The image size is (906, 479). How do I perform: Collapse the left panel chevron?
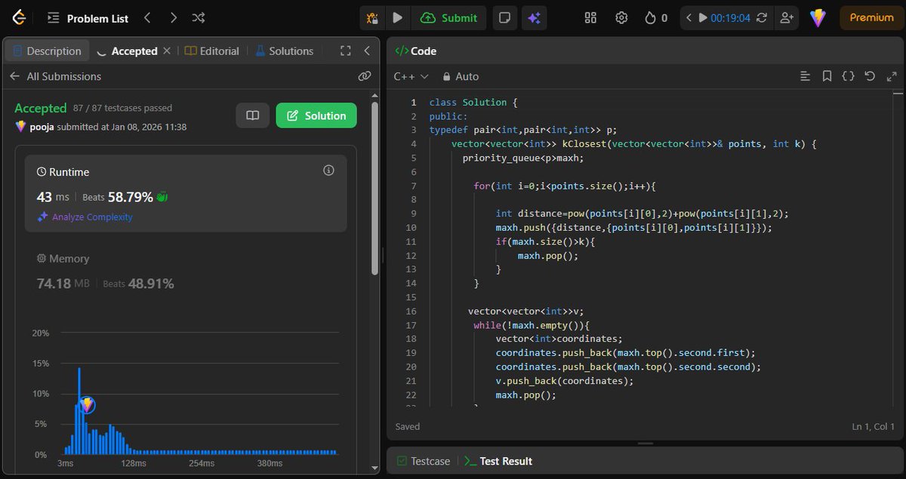tap(367, 51)
